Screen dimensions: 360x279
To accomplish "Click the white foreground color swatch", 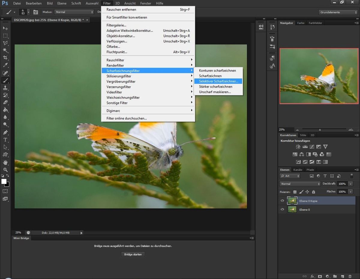I will (x=4, y=181).
